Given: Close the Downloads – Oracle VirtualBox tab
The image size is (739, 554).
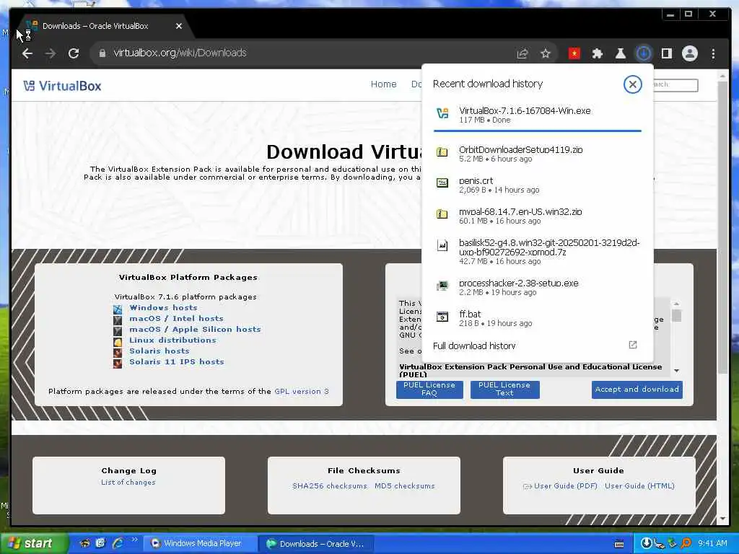Looking at the screenshot, I should click(179, 26).
